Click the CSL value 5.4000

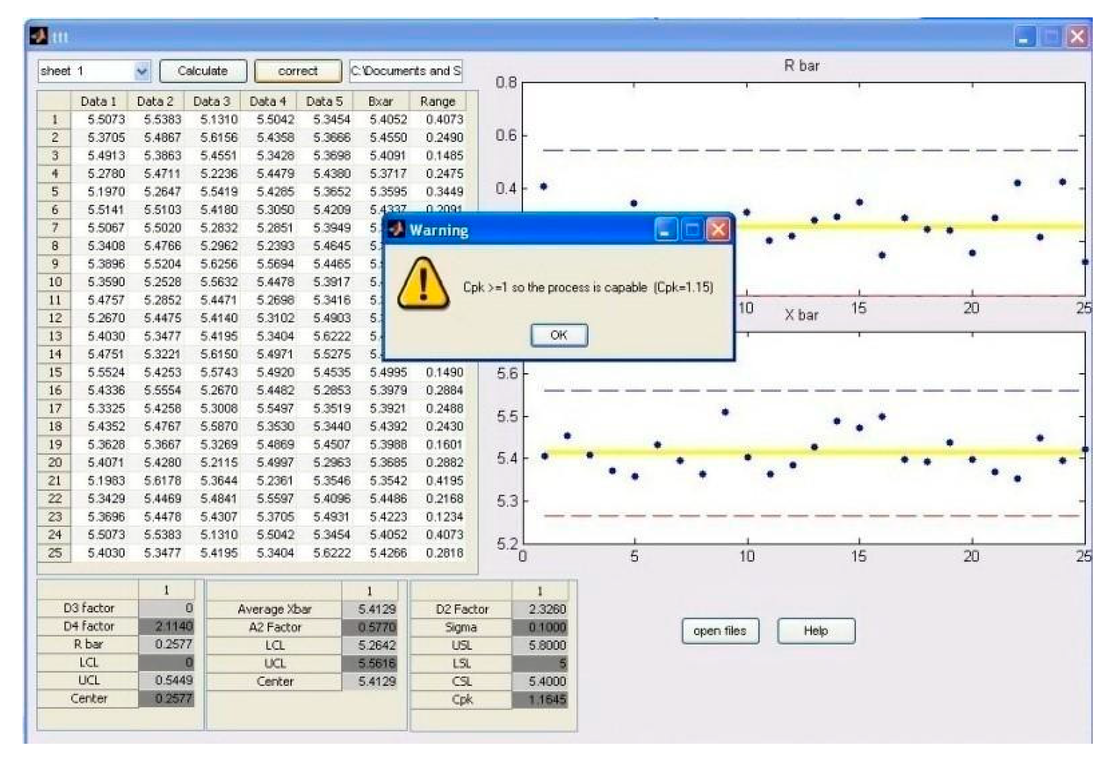click(x=540, y=681)
